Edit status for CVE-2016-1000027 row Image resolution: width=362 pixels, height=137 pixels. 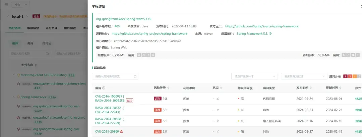tap(218, 99)
